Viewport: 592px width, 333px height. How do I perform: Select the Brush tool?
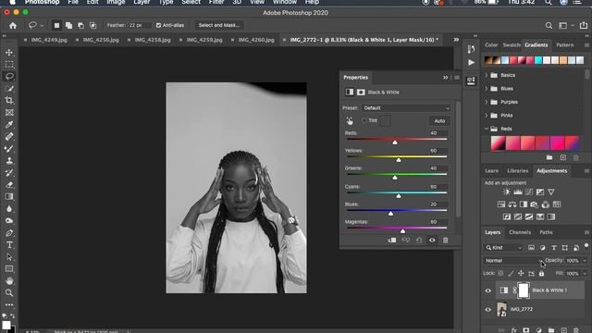9,149
